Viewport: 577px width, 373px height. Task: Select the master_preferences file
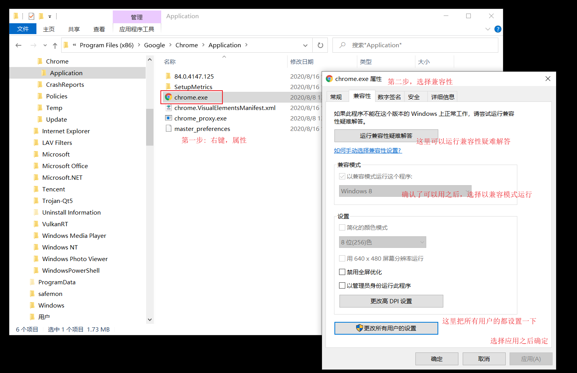[202, 129]
